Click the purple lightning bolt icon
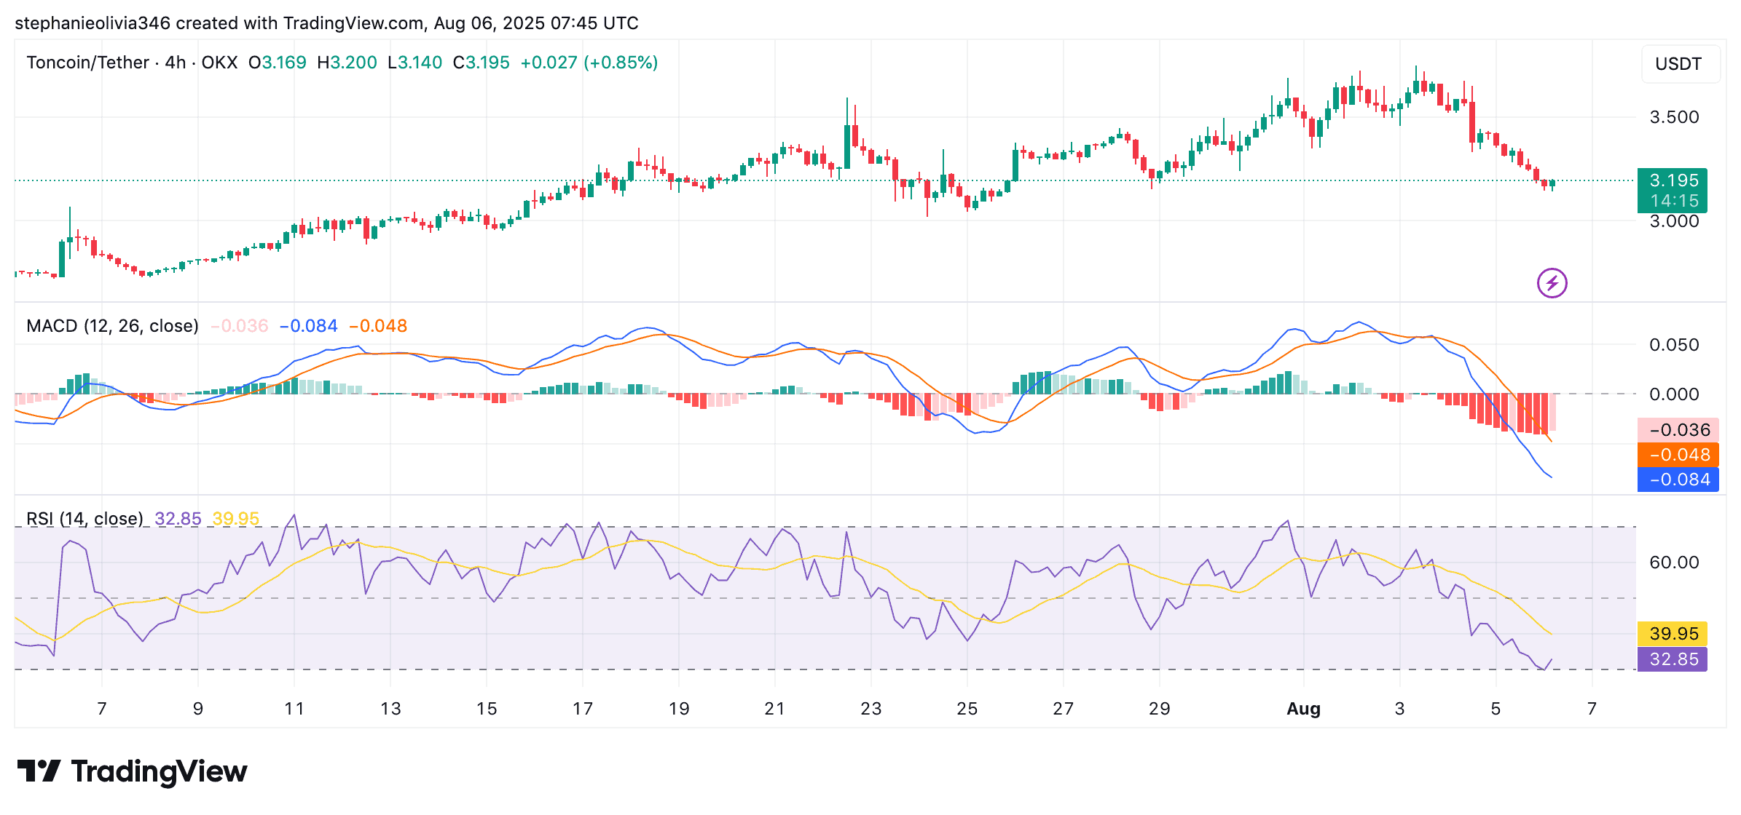This screenshot has height=815, width=1741. pyautogui.click(x=1552, y=283)
